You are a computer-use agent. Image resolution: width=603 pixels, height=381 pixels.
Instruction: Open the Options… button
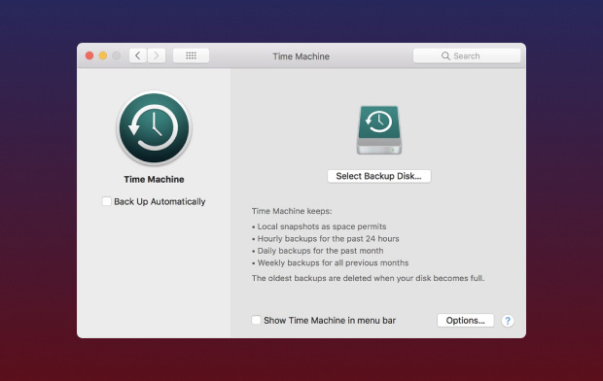click(465, 321)
